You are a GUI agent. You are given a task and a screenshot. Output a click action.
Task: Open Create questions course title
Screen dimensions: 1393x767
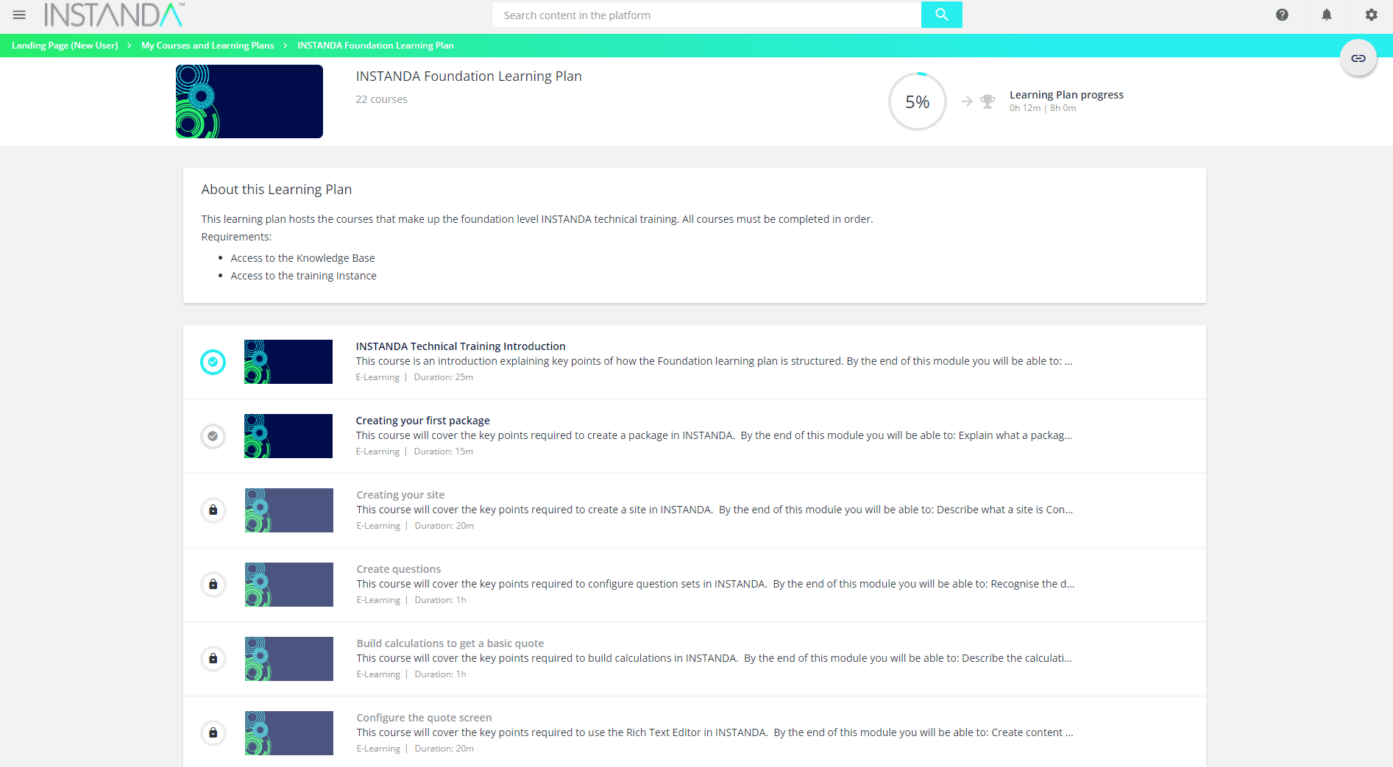point(399,569)
